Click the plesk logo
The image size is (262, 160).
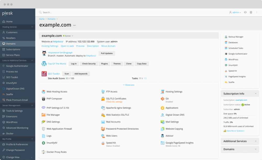[x=8, y=13]
